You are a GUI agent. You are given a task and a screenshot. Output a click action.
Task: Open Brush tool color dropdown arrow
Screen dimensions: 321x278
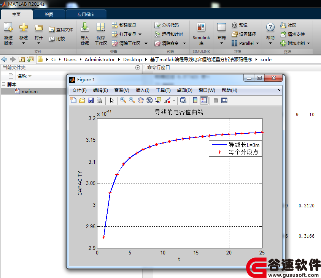point(174,100)
